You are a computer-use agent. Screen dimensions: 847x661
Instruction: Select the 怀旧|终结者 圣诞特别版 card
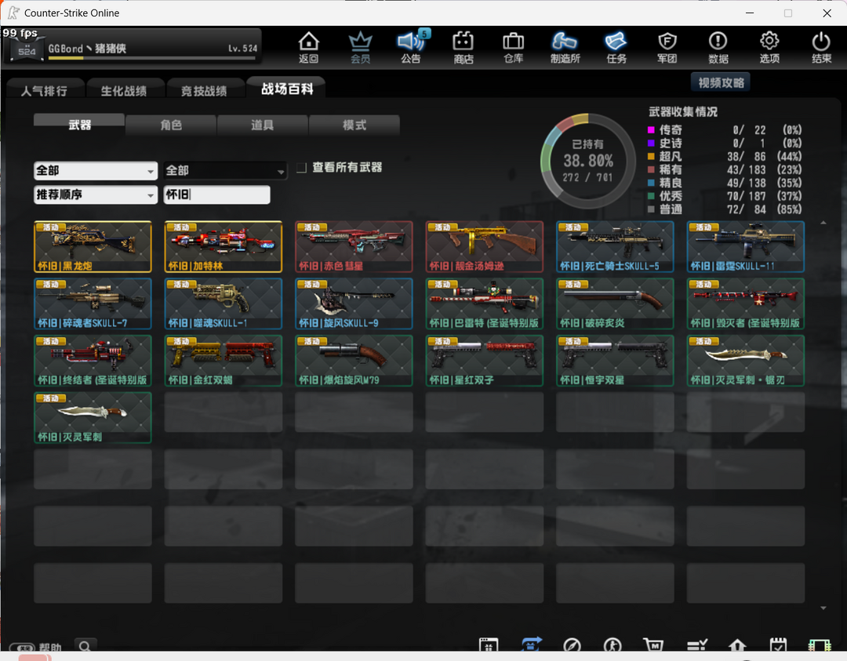[x=93, y=361]
